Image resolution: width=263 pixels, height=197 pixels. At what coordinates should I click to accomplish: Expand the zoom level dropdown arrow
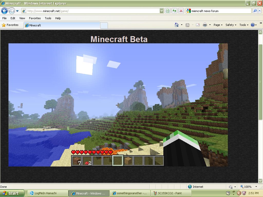256,187
